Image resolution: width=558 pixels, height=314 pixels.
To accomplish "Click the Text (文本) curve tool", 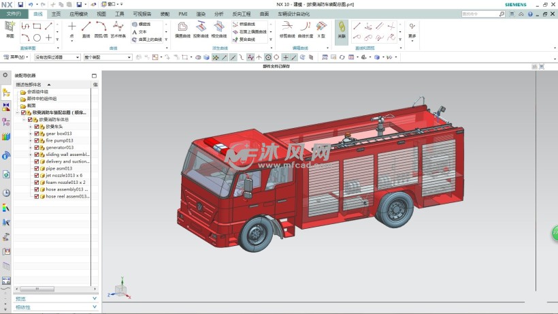I will (139, 32).
